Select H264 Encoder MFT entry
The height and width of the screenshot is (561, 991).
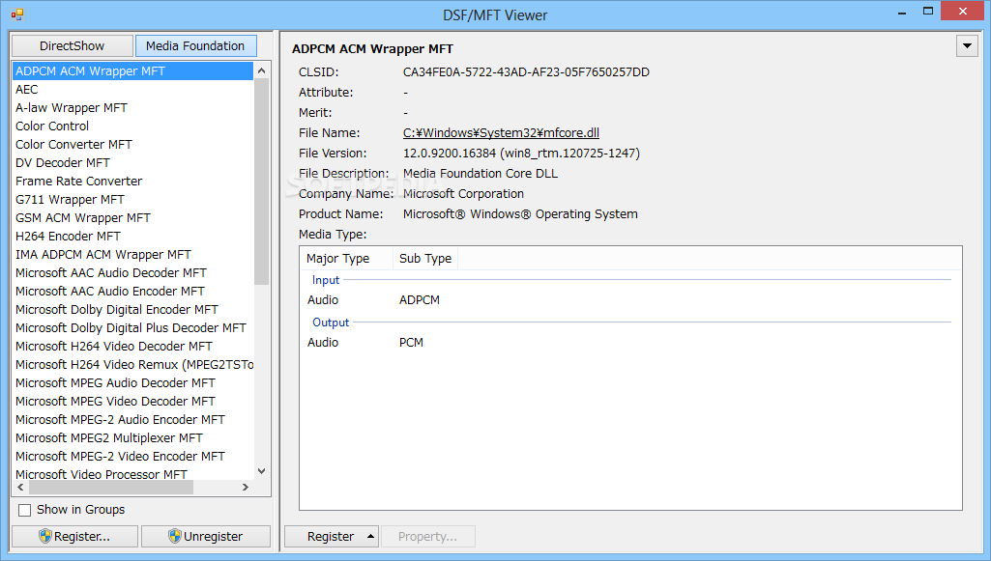click(x=132, y=236)
